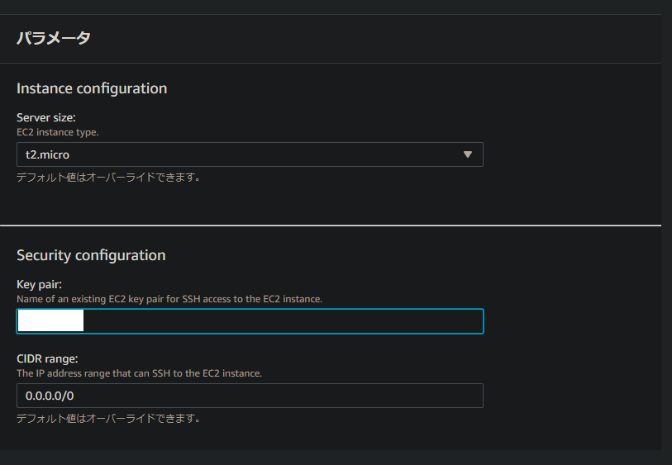Select the redacted key pair value
This screenshot has height=465, width=672.
50,321
